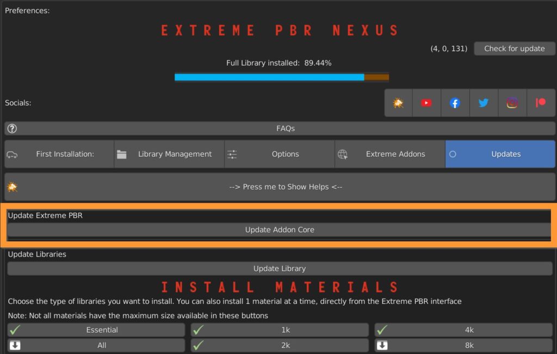Click the Update Libraries label

click(x=37, y=254)
